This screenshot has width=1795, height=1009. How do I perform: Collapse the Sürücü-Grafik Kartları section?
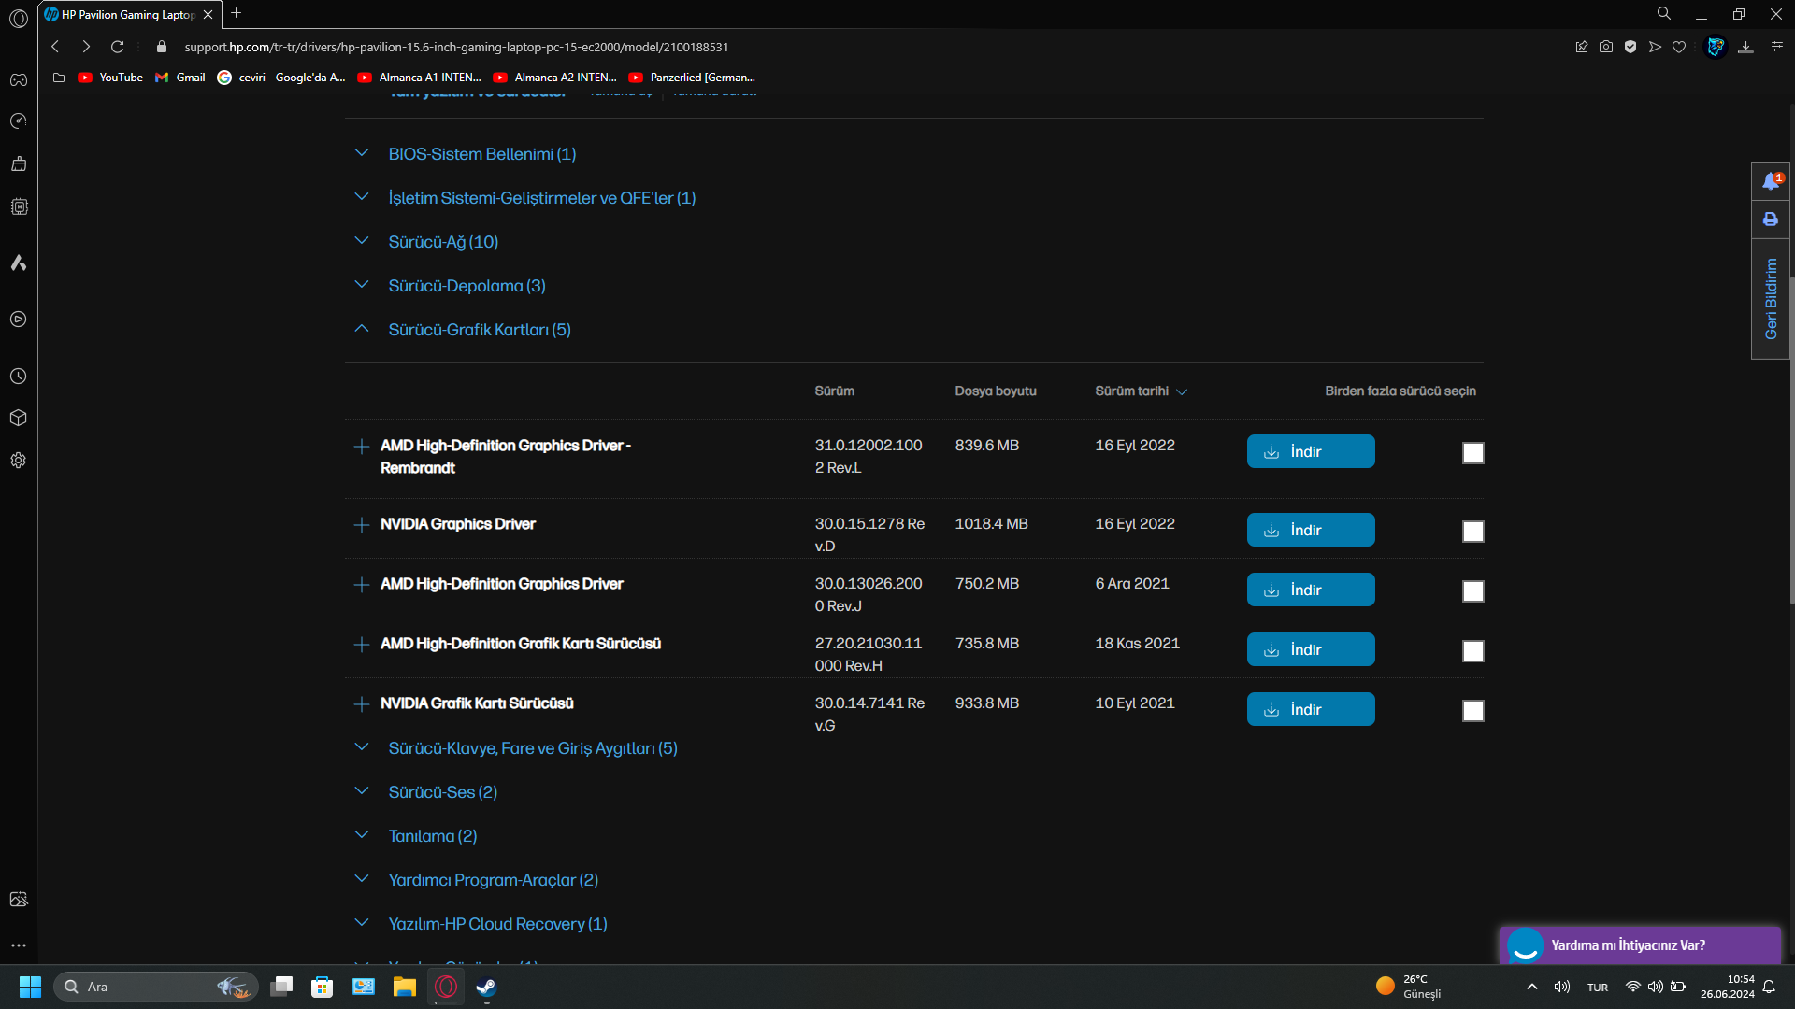pyautogui.click(x=362, y=330)
